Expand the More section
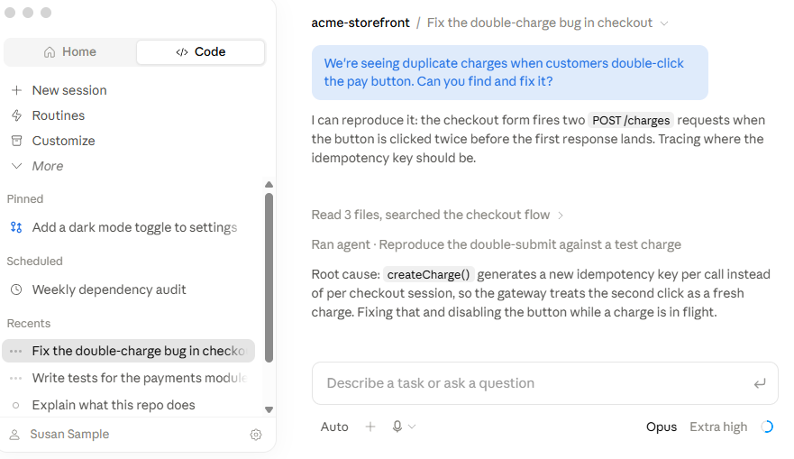Viewport: 794px width, 459px height. pyautogui.click(x=48, y=166)
